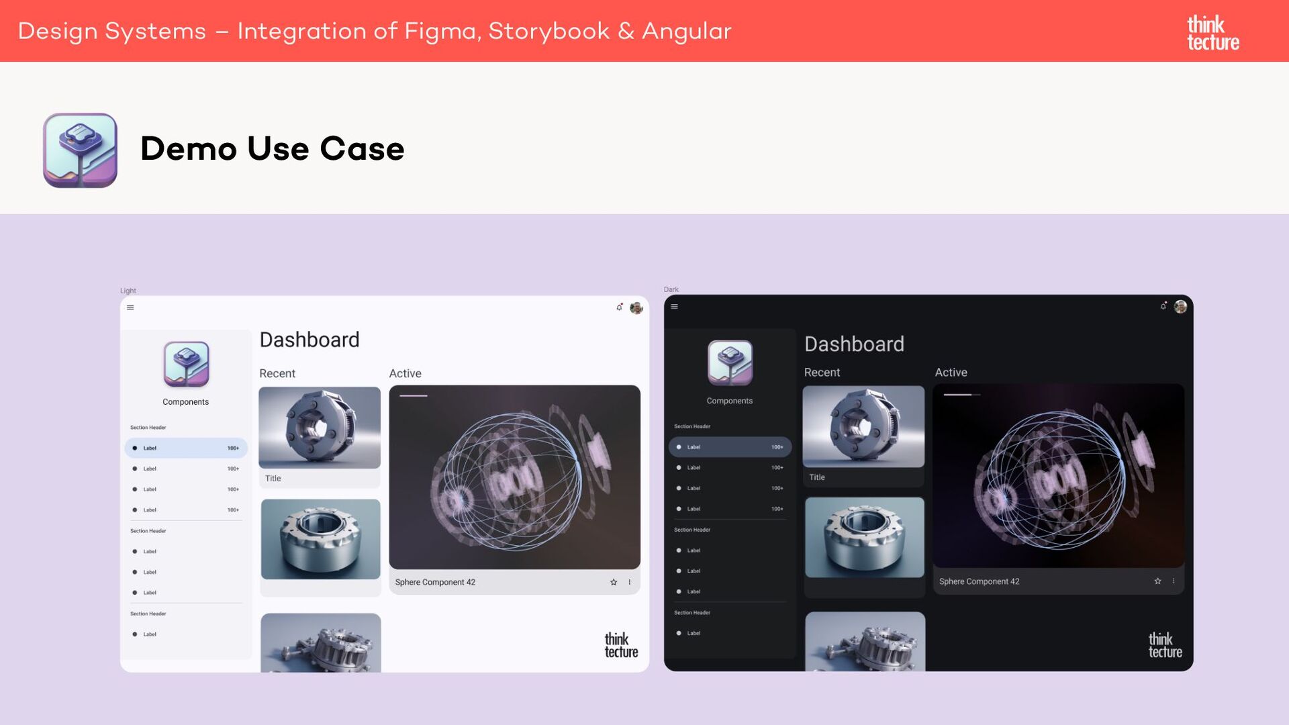Star the Sphere Component 42 card, light theme

pyautogui.click(x=613, y=582)
